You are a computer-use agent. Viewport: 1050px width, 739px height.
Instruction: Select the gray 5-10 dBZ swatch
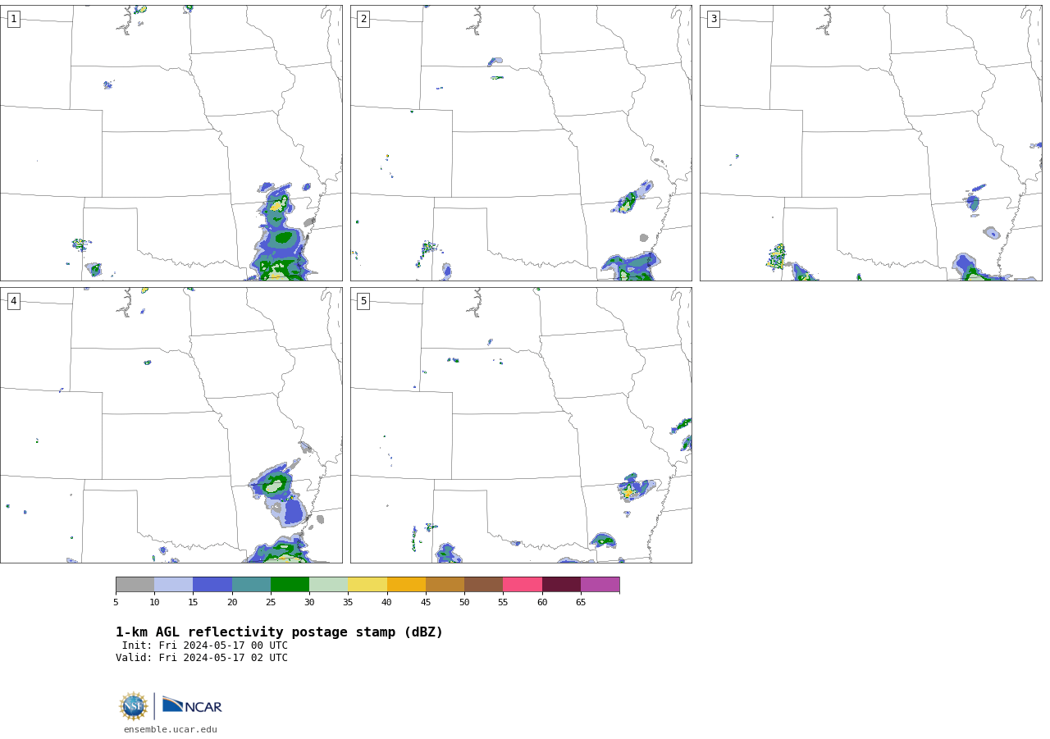click(x=135, y=585)
